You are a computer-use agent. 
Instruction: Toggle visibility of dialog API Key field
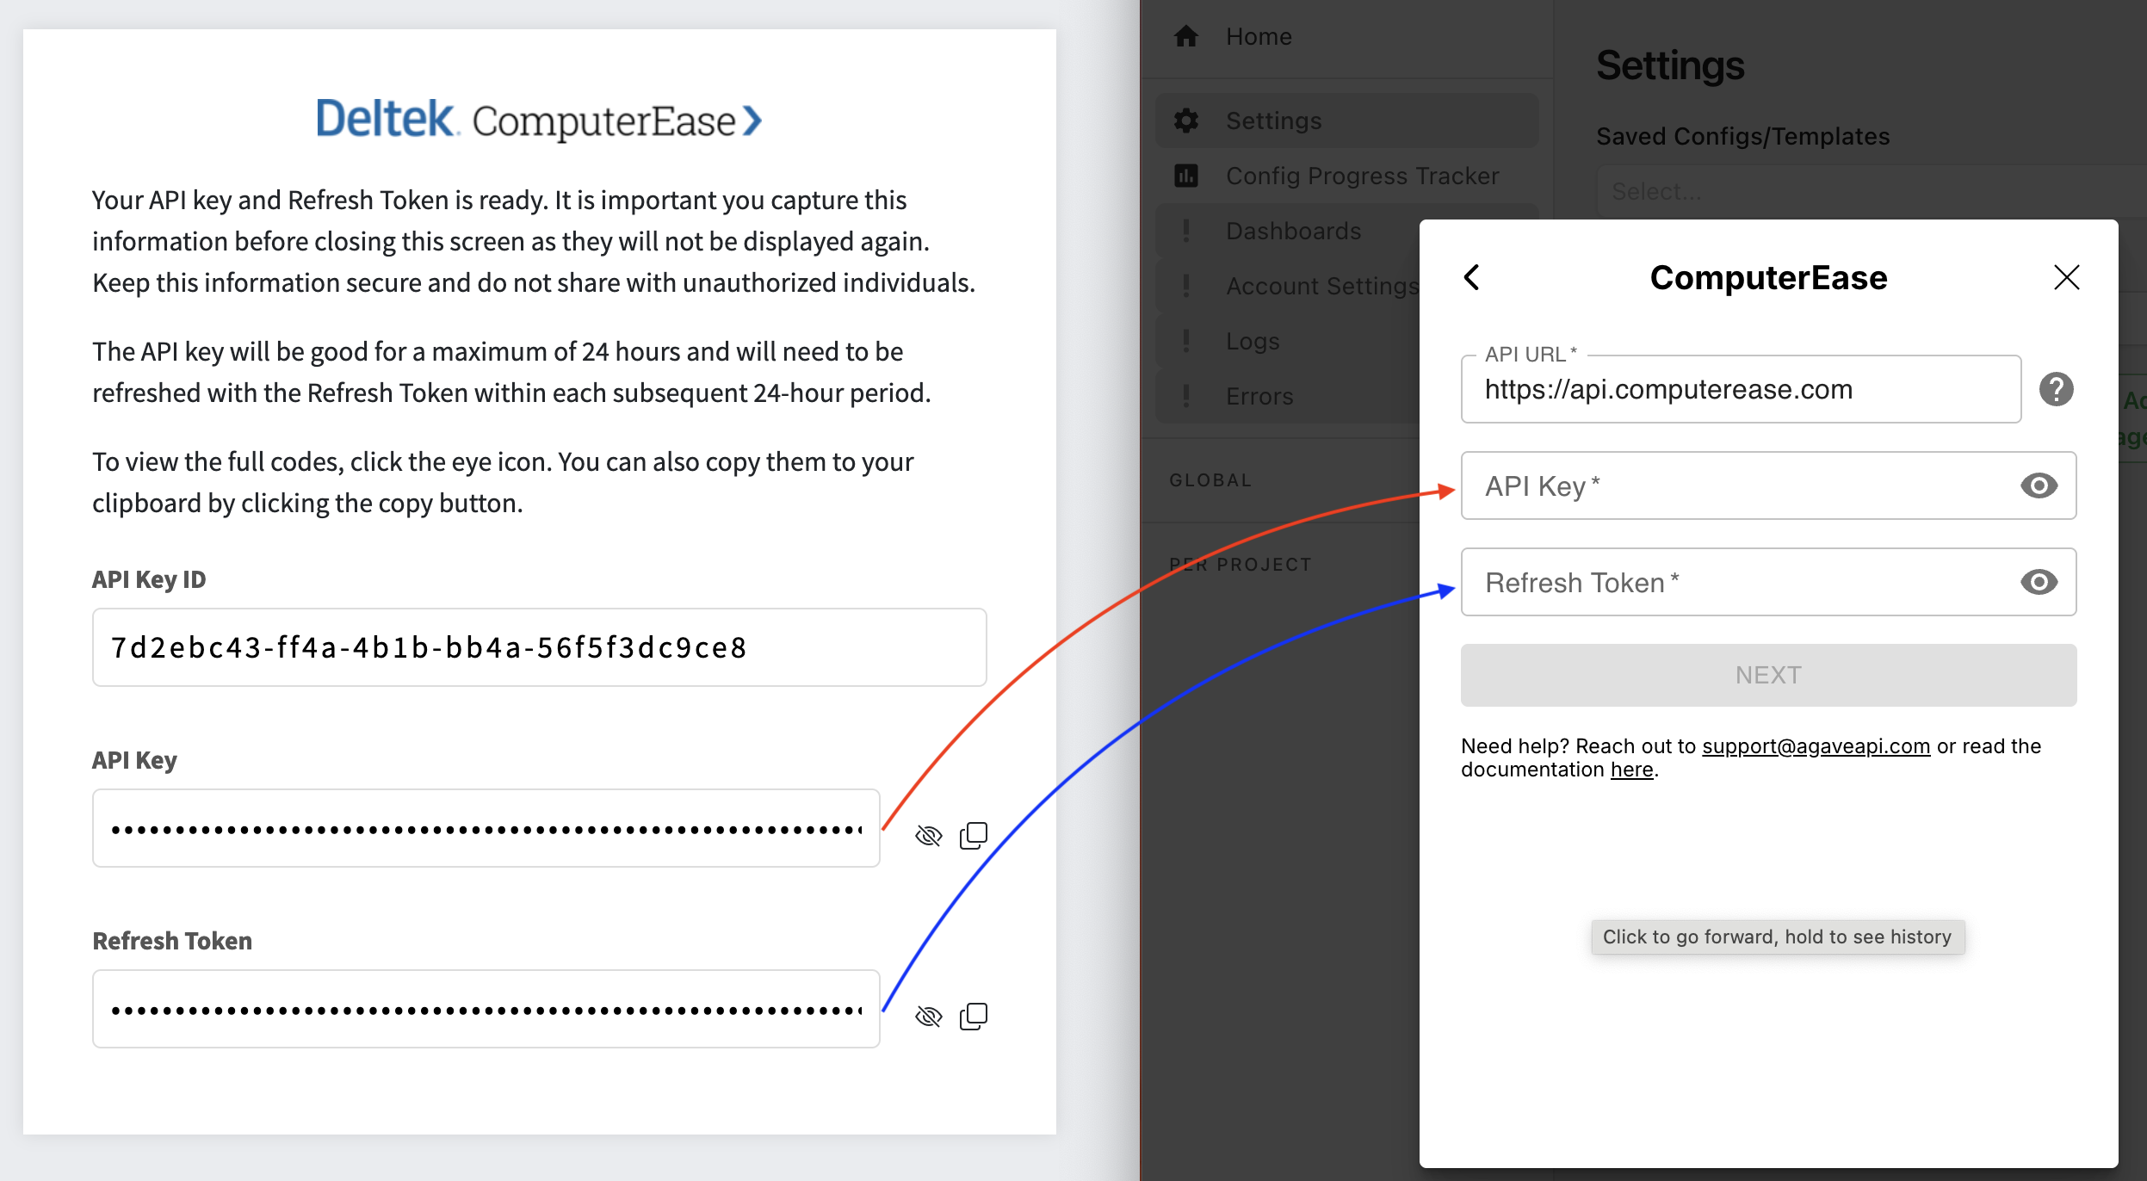(x=2039, y=485)
